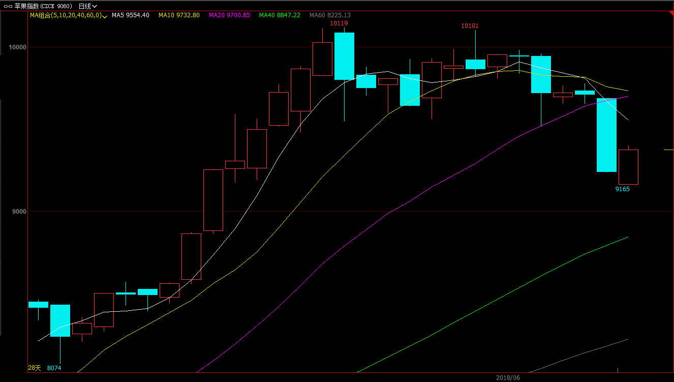Click the last candlestick with low 9165
The image size is (674, 382).
tap(628, 167)
